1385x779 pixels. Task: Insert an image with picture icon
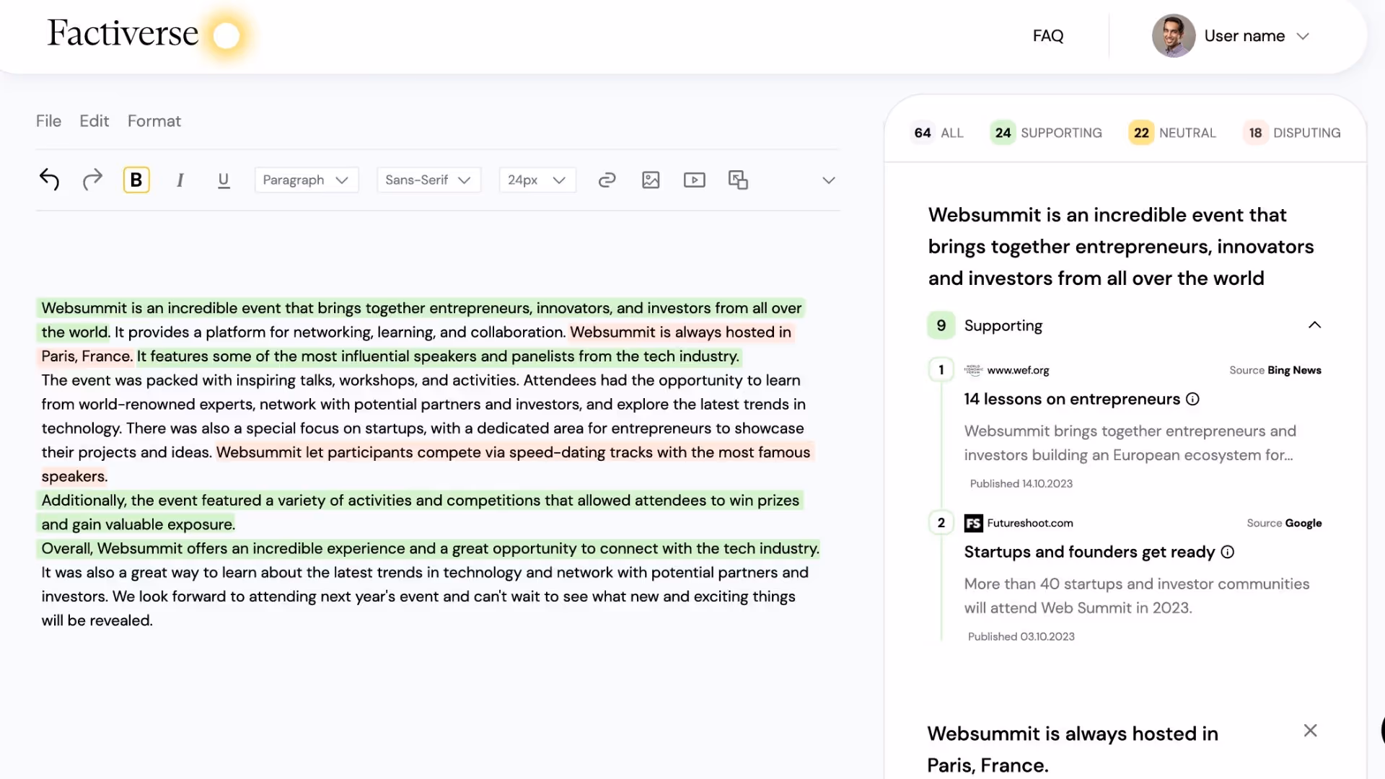point(651,180)
